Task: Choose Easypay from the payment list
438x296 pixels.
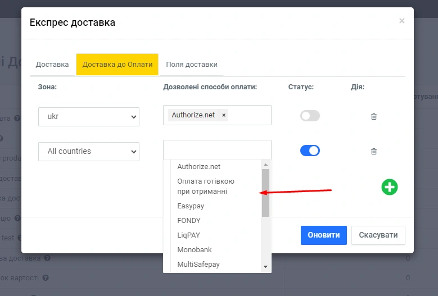Action: [191, 206]
